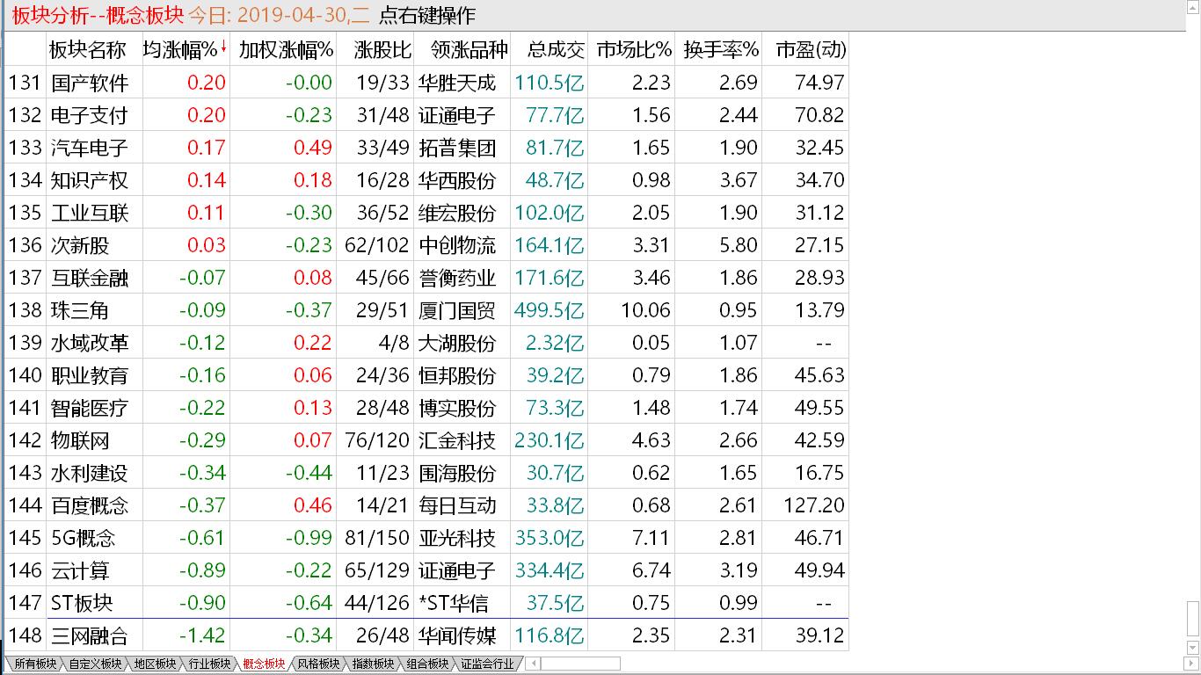1201x675 pixels.
Task: Click the 499.5亿 total turnover value
Action: (x=550, y=310)
